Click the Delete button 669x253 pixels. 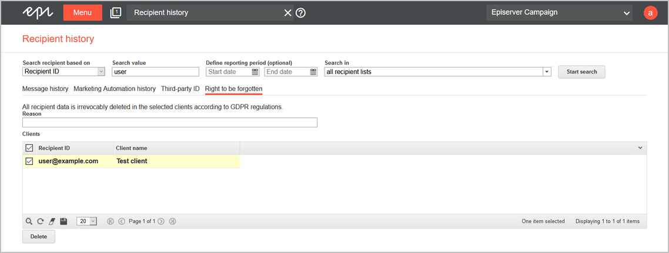[39, 236]
